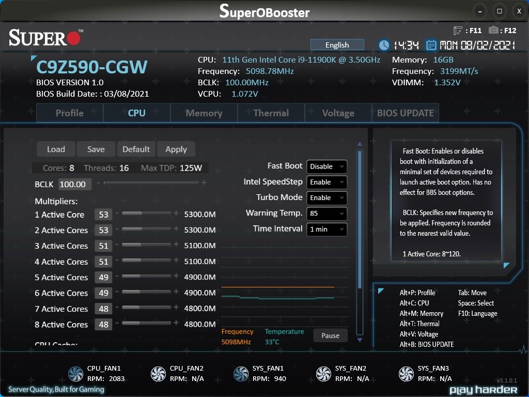Switch to the Thermal tab
Screen dimensions: 529x397
(271, 113)
